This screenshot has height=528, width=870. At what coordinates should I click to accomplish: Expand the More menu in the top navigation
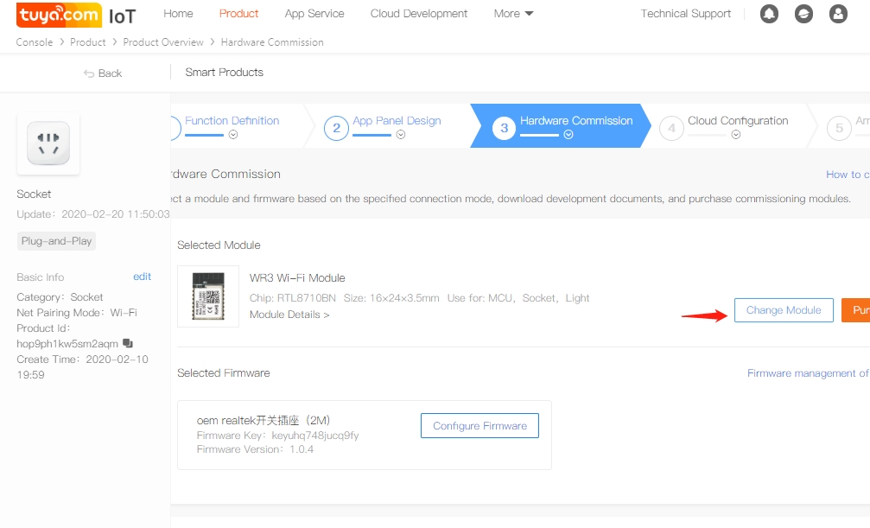[x=513, y=14]
